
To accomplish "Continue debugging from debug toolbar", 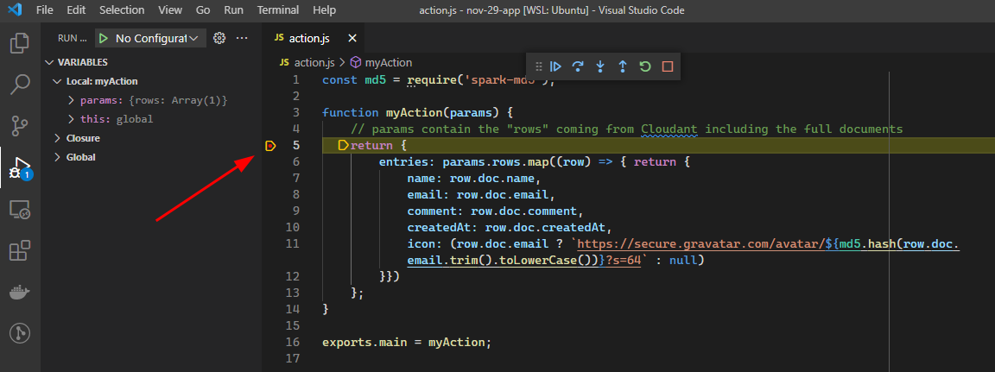I will pyautogui.click(x=556, y=66).
